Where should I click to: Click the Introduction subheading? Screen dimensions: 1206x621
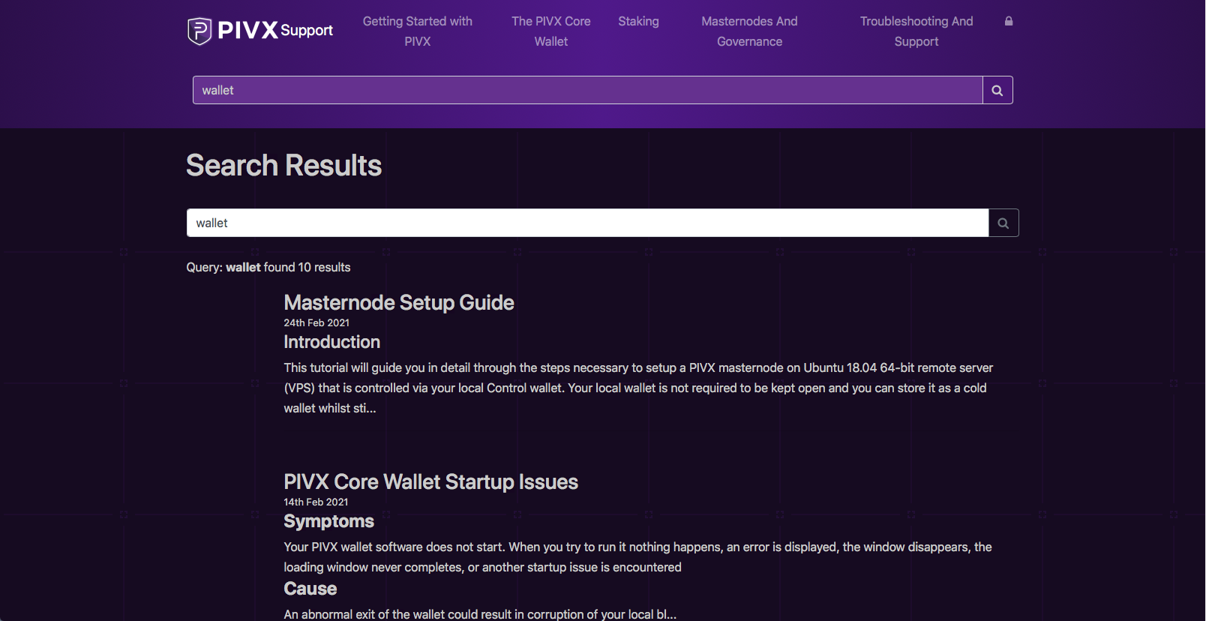[332, 342]
